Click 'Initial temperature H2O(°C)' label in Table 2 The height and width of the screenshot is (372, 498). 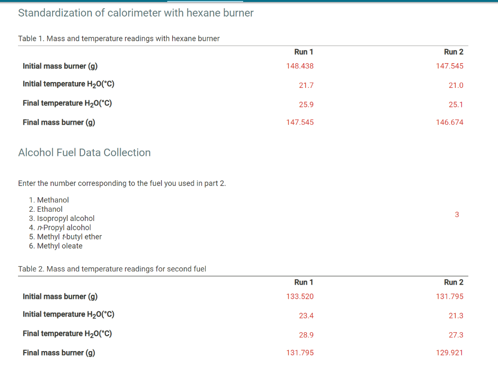[x=69, y=315]
